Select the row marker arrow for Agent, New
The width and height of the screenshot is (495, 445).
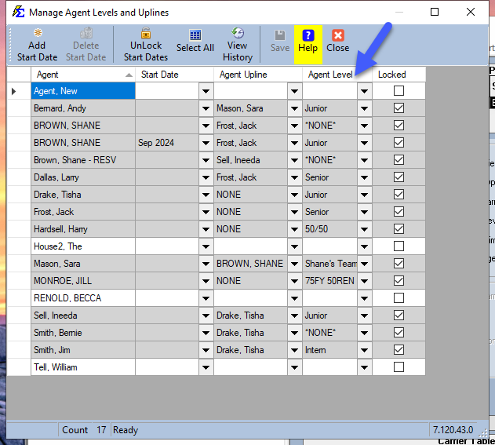coord(13,91)
